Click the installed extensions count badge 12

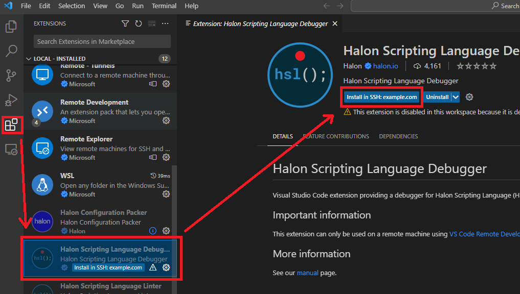[x=165, y=59]
